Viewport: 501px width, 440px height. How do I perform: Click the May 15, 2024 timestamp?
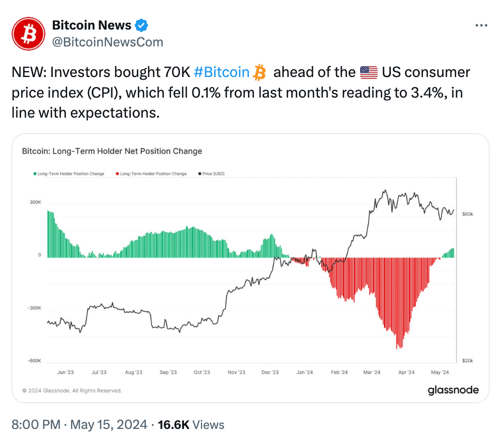[107, 424]
